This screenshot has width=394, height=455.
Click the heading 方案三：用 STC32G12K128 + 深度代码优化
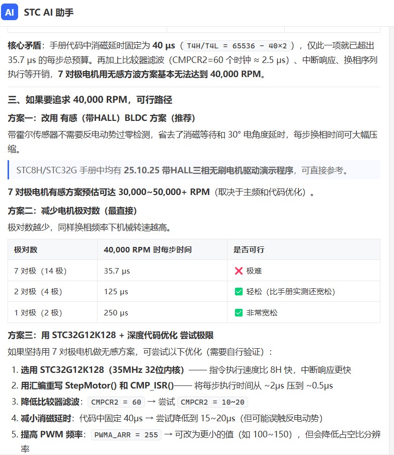(111, 335)
